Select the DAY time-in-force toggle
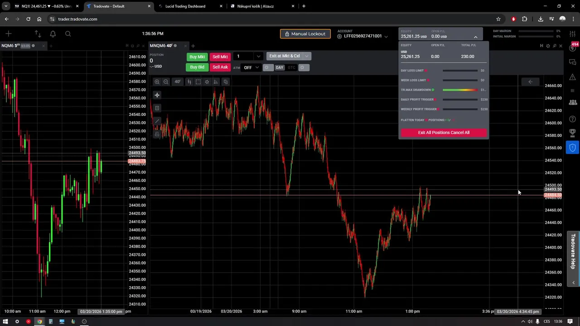Image resolution: width=580 pixels, height=326 pixels. pyautogui.click(x=279, y=67)
